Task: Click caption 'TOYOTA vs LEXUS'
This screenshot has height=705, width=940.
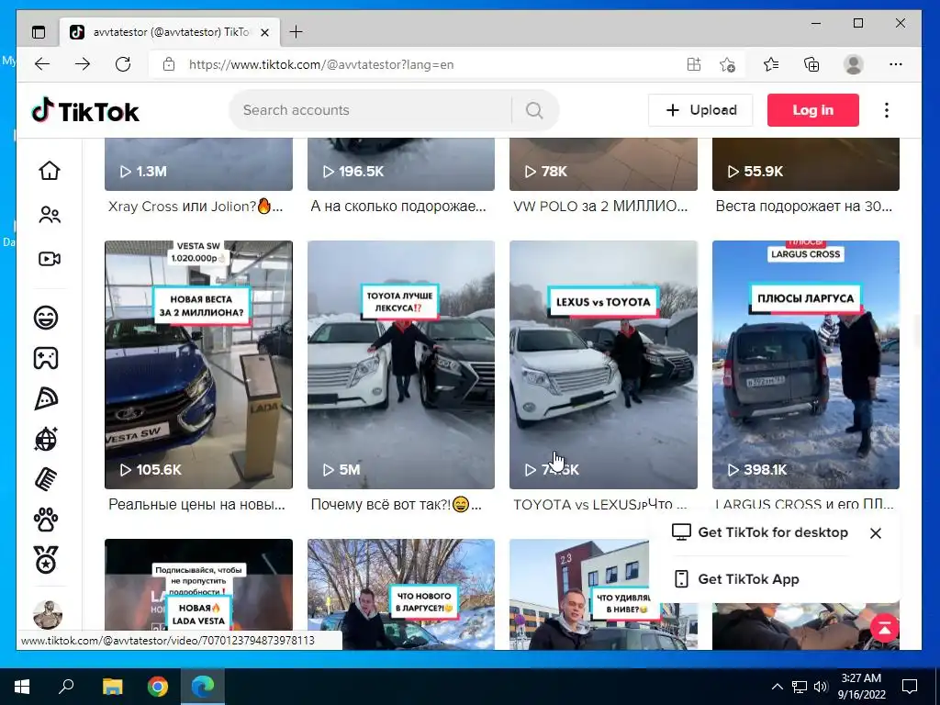Action: [600, 505]
